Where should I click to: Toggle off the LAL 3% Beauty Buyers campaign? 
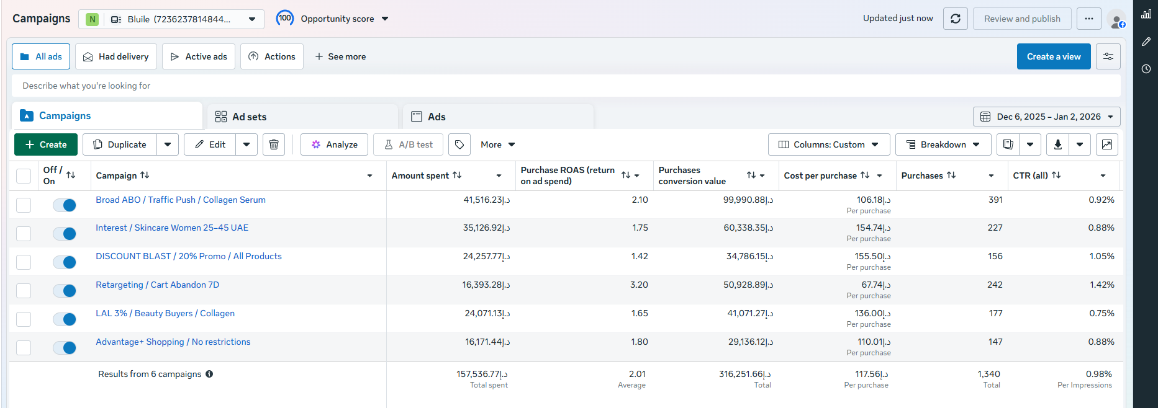point(65,319)
